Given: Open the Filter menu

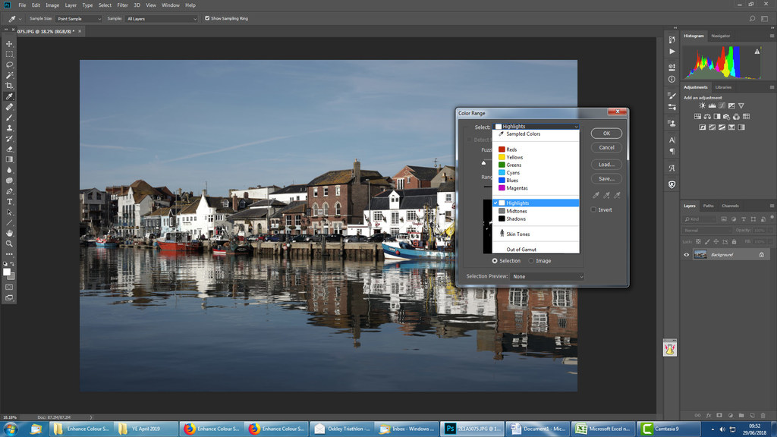Looking at the screenshot, I should coord(122,5).
